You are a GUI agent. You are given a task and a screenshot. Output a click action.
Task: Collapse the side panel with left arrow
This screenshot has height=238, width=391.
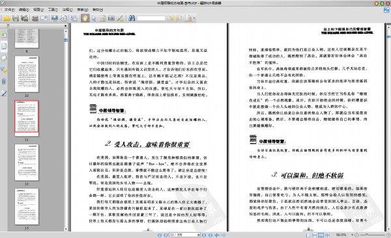65,25
